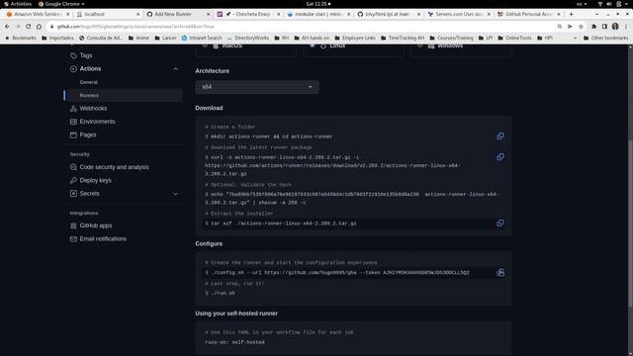Click the share page icon in address bar

570,27
